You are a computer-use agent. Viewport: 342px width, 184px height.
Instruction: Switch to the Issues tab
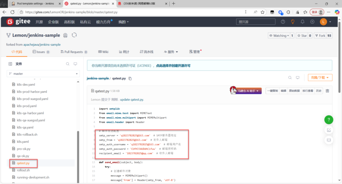[x=41, y=52]
